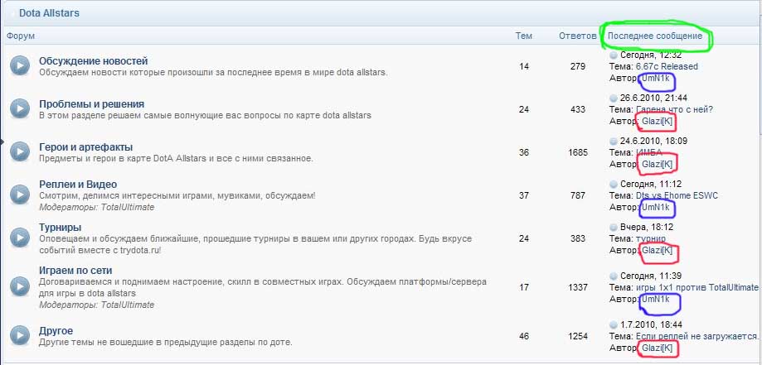Click the small post icon before 1.7.2010, 18:44
The width and height of the screenshot is (762, 365).
point(614,324)
